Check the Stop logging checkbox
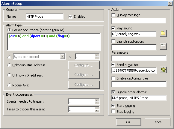 click(x=113, y=112)
